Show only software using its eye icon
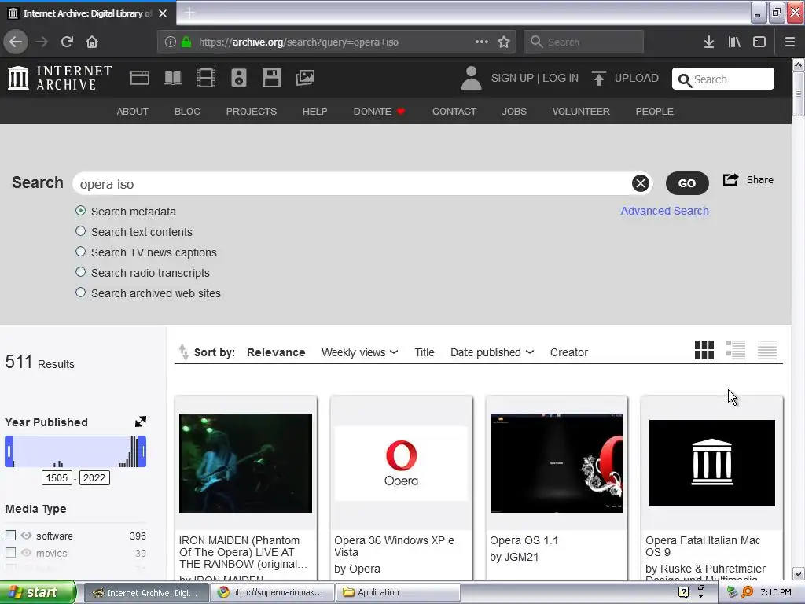This screenshot has width=805, height=604. 26,535
